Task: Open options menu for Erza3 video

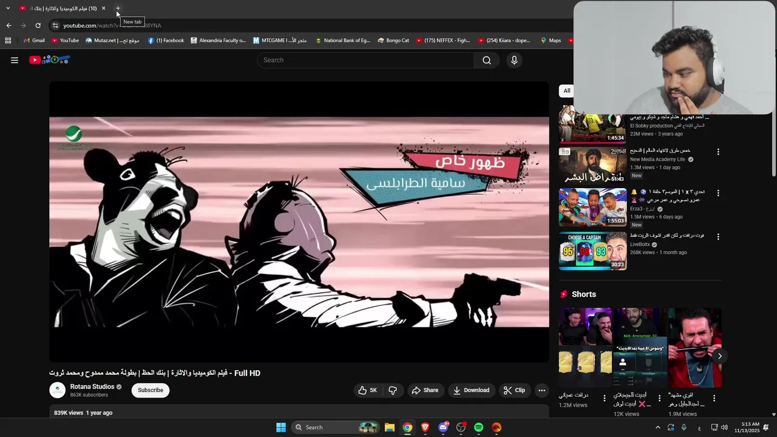Action: tap(718, 193)
